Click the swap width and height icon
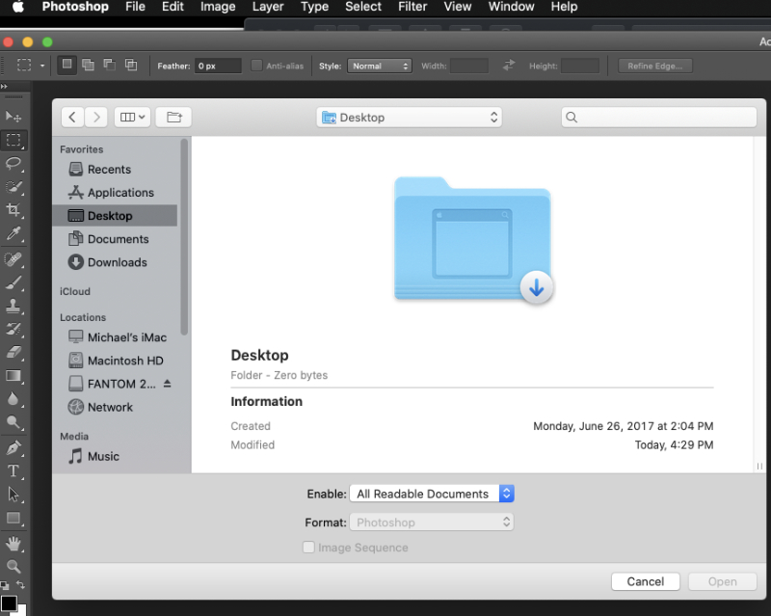 click(x=509, y=65)
